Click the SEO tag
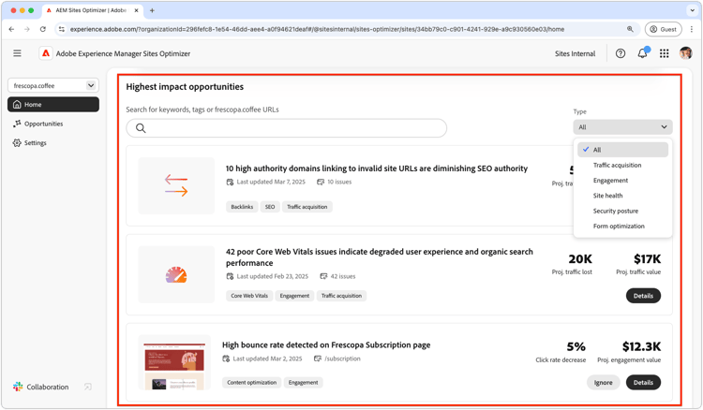 tap(270, 207)
